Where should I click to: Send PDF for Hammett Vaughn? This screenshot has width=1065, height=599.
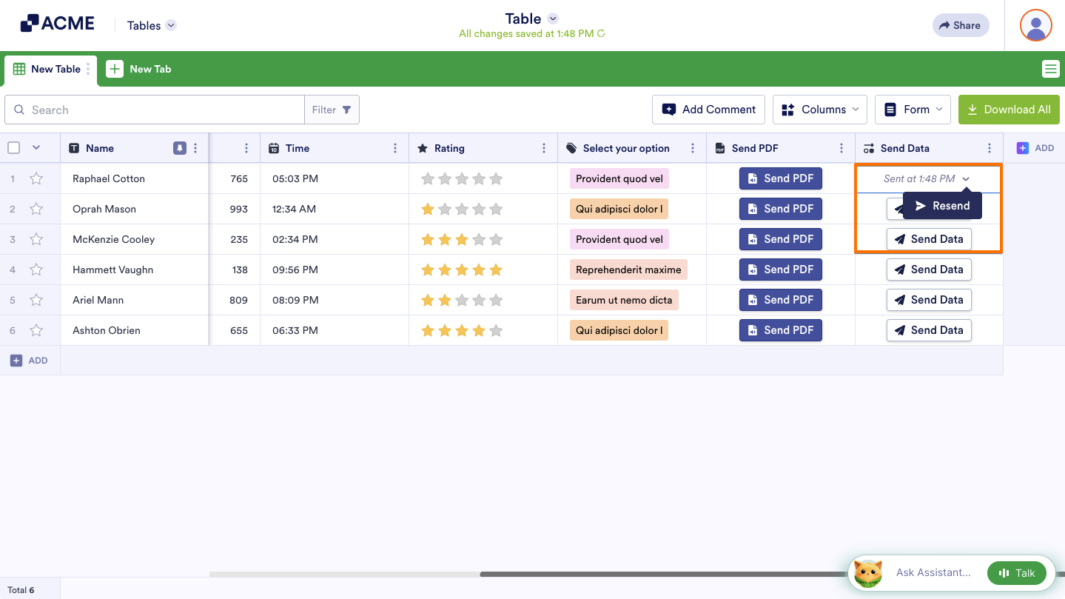click(x=781, y=270)
